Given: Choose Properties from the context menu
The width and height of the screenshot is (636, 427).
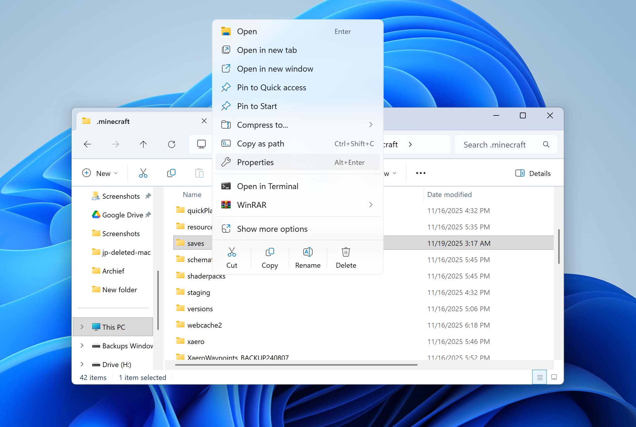Looking at the screenshot, I should point(297,162).
